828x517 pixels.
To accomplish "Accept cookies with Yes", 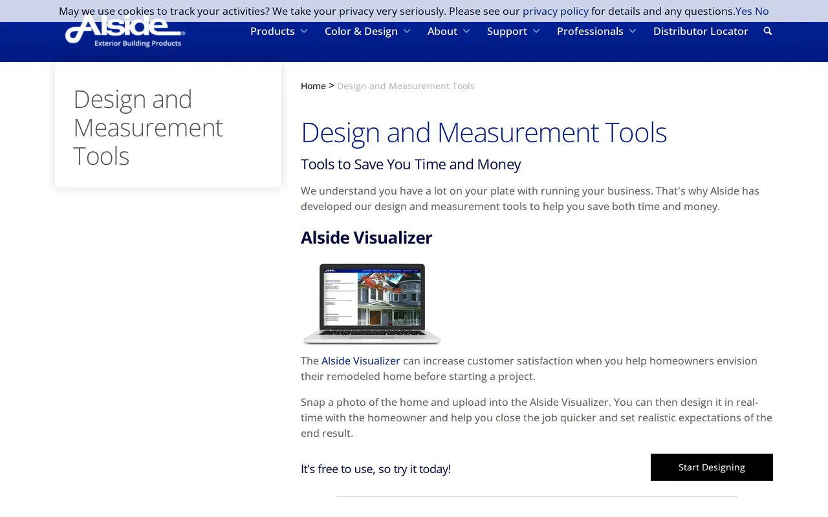I will (x=744, y=11).
